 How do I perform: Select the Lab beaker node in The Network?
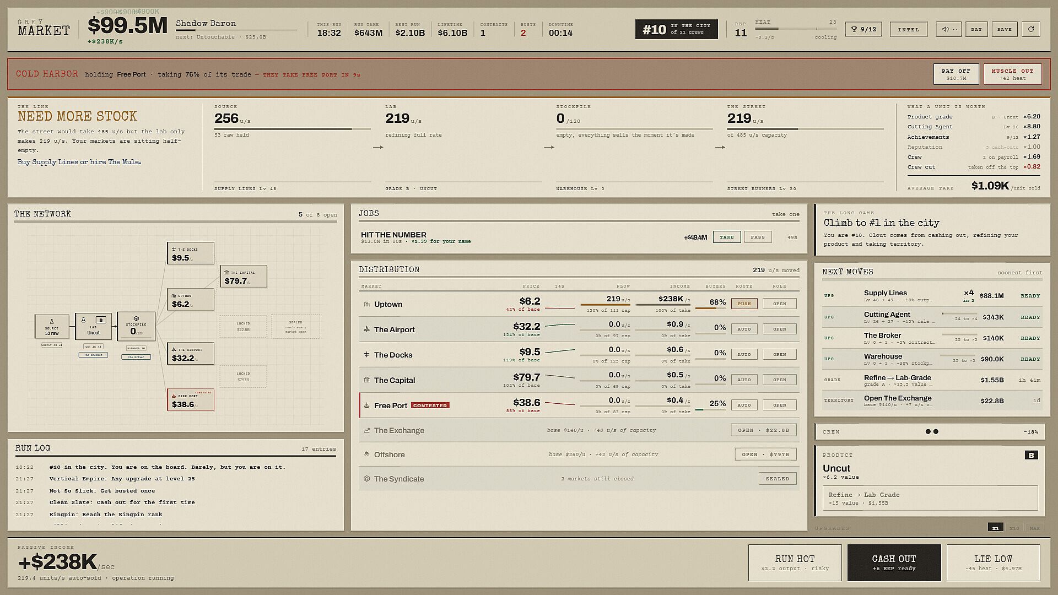pyautogui.click(x=93, y=326)
